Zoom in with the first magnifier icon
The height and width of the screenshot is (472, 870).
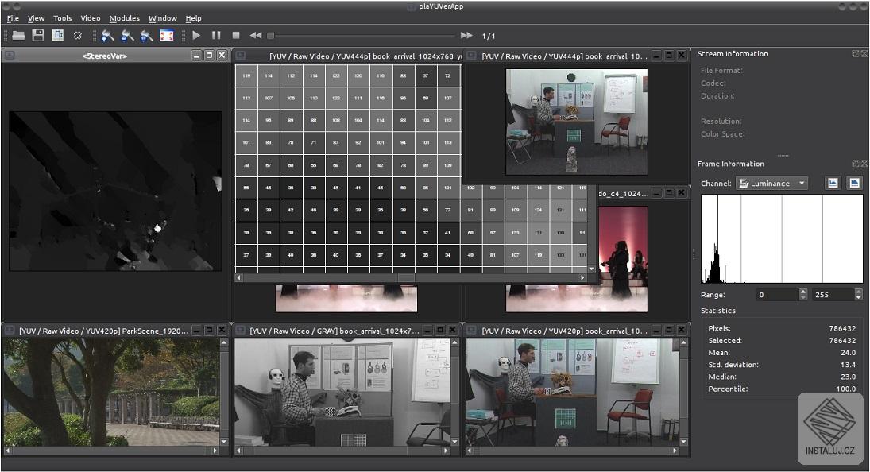pyautogui.click(x=108, y=36)
